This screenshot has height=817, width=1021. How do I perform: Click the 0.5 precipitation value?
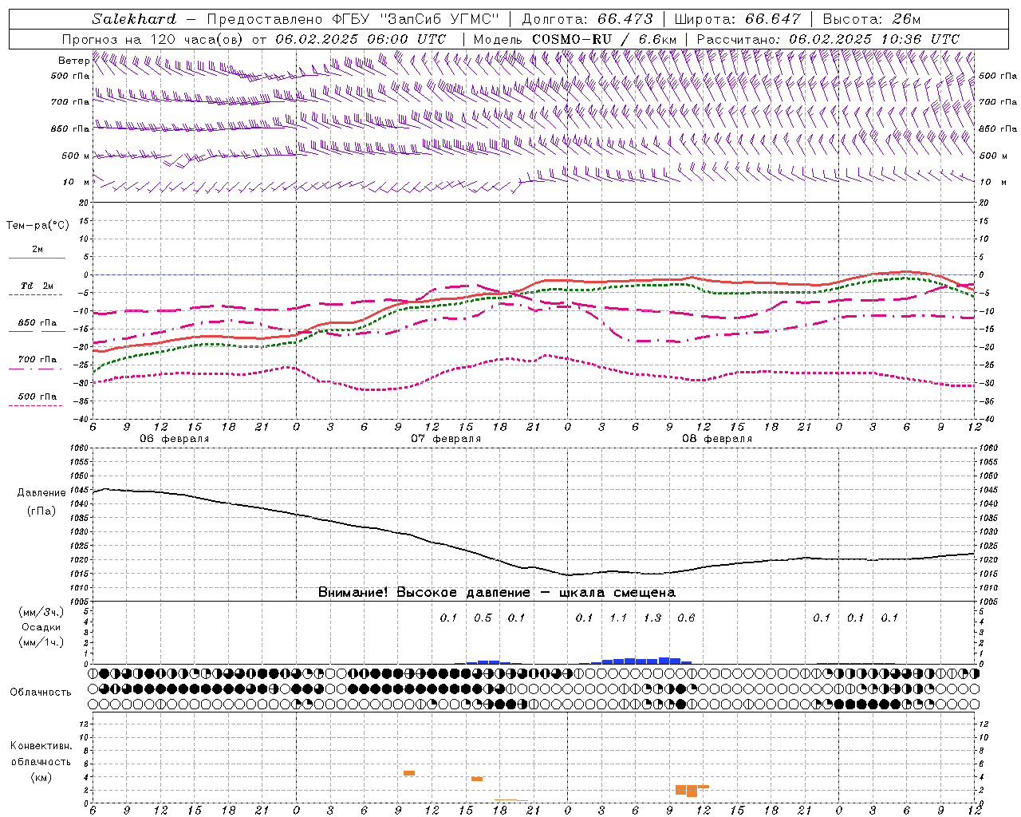483,618
